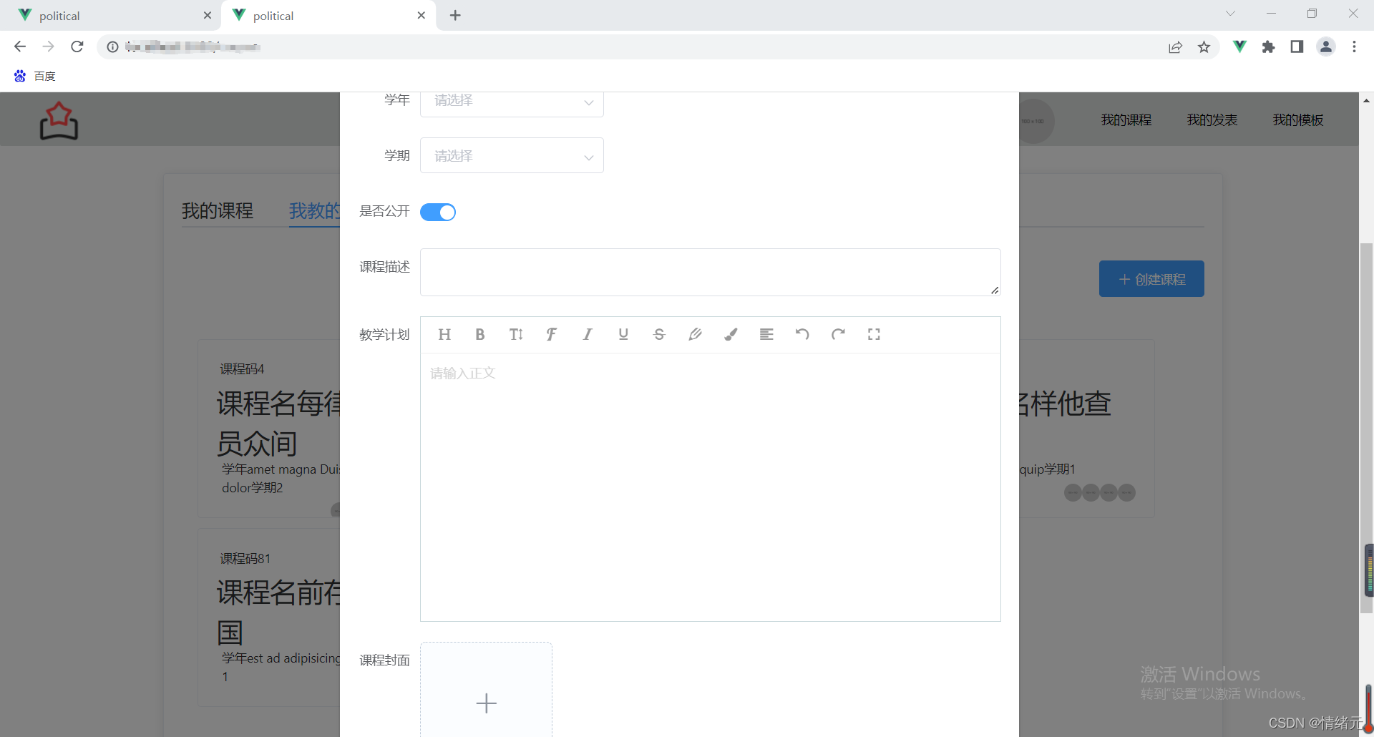Share this page from address bar

[x=1175, y=47]
